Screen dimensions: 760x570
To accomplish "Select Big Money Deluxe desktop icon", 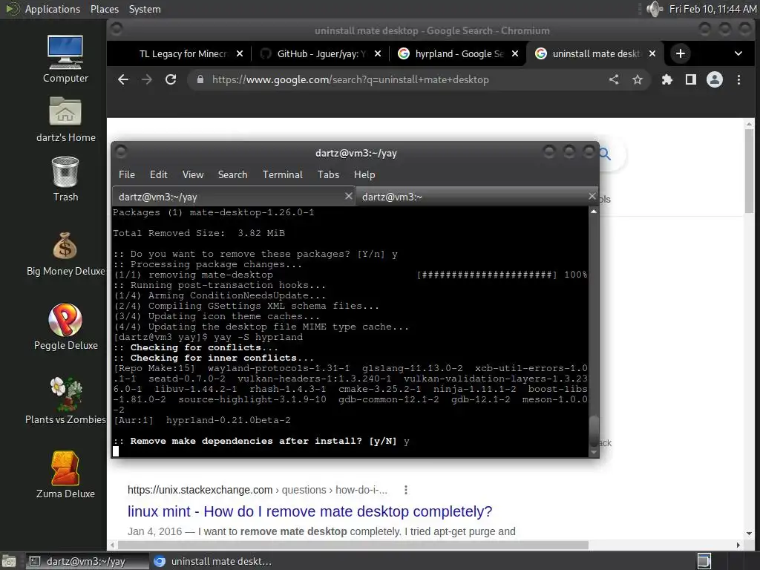I will tap(65, 254).
